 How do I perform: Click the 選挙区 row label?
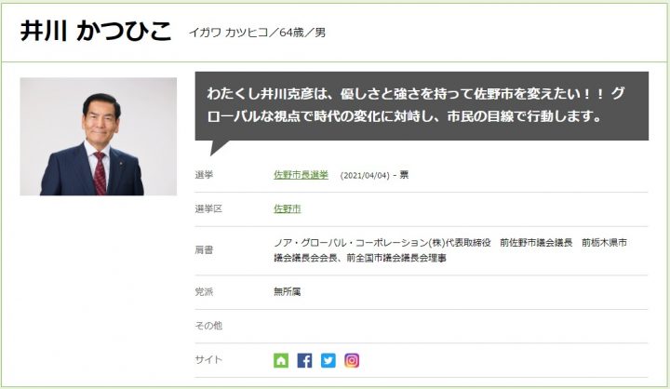[x=208, y=208]
